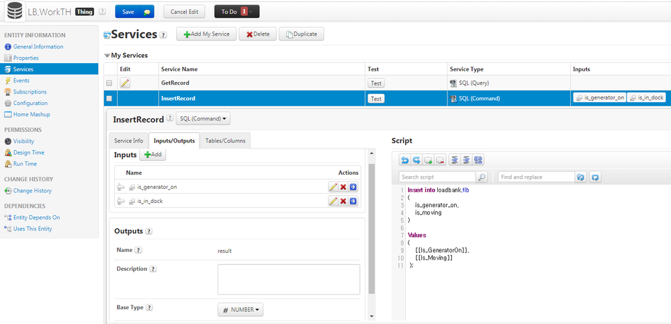Open Change History in the sidebar
The width and height of the screenshot is (671, 324).
click(32, 190)
